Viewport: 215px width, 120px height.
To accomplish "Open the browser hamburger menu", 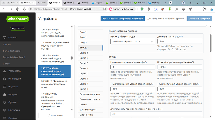I will coord(190,3).
